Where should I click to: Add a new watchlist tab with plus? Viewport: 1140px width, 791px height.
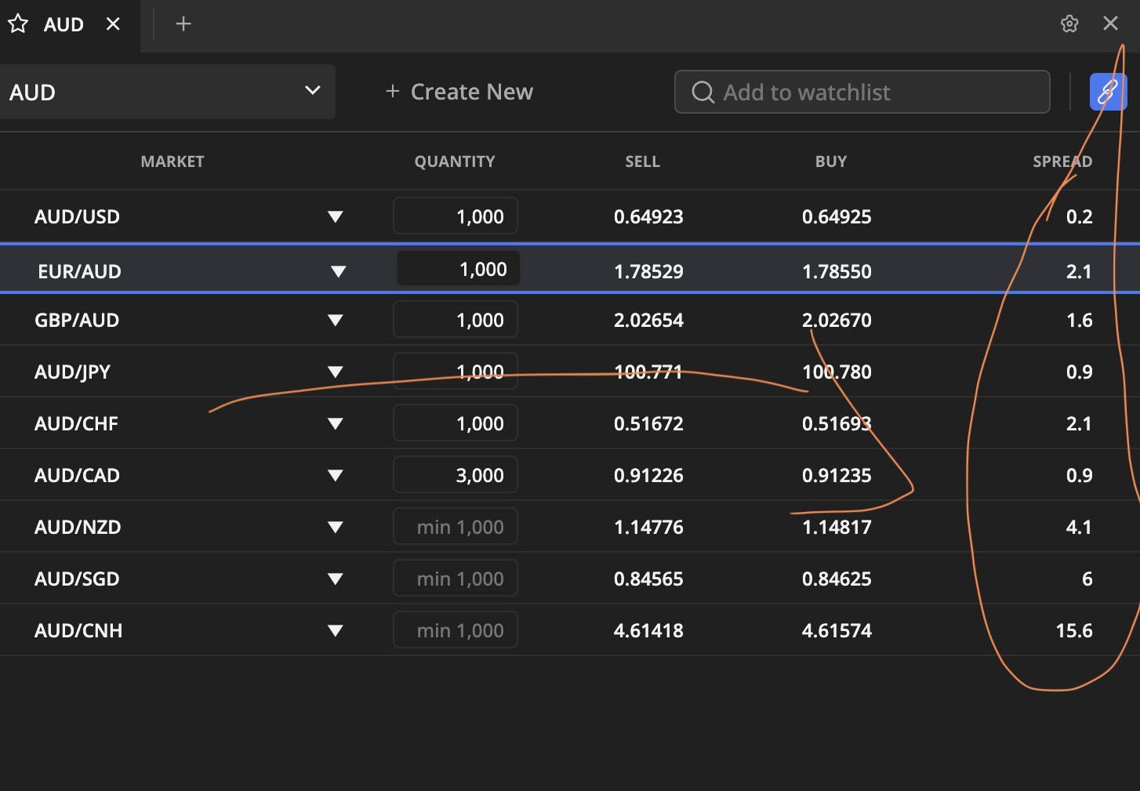(x=183, y=24)
